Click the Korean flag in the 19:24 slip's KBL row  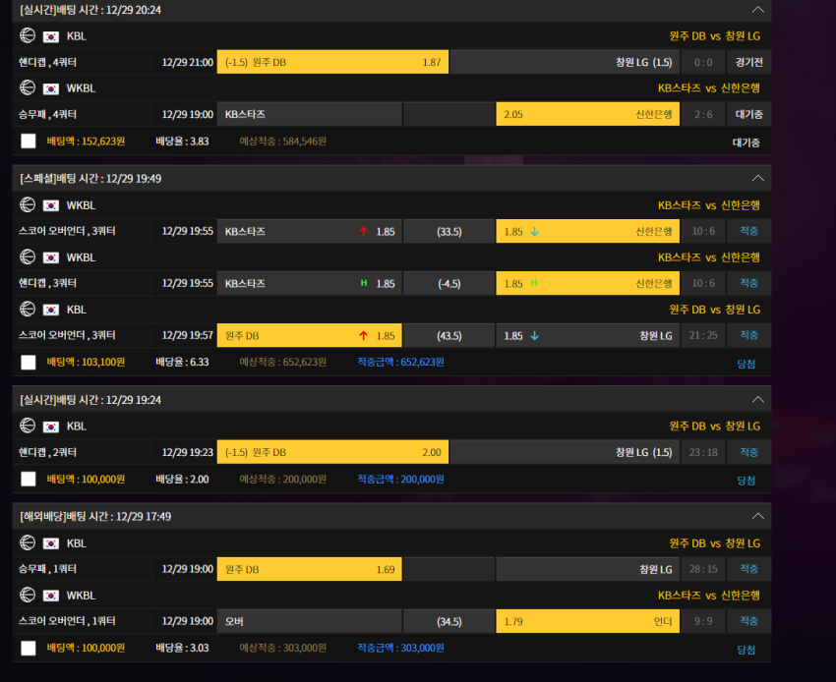pos(50,426)
